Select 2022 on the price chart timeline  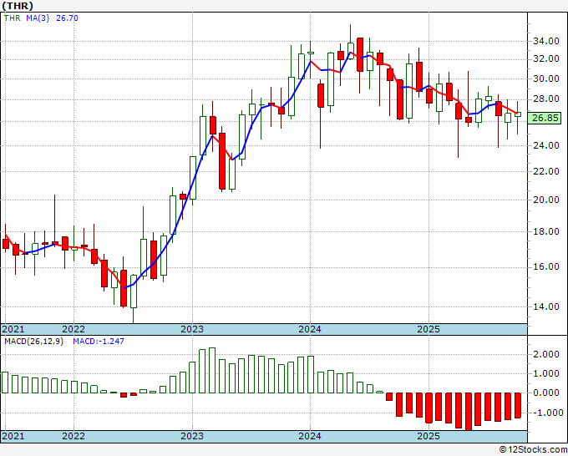pos(74,329)
